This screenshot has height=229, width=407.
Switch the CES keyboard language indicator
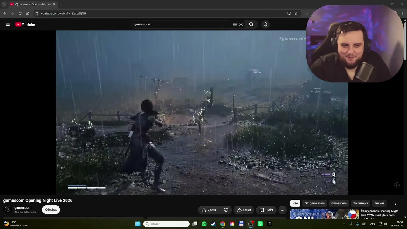click(x=373, y=224)
